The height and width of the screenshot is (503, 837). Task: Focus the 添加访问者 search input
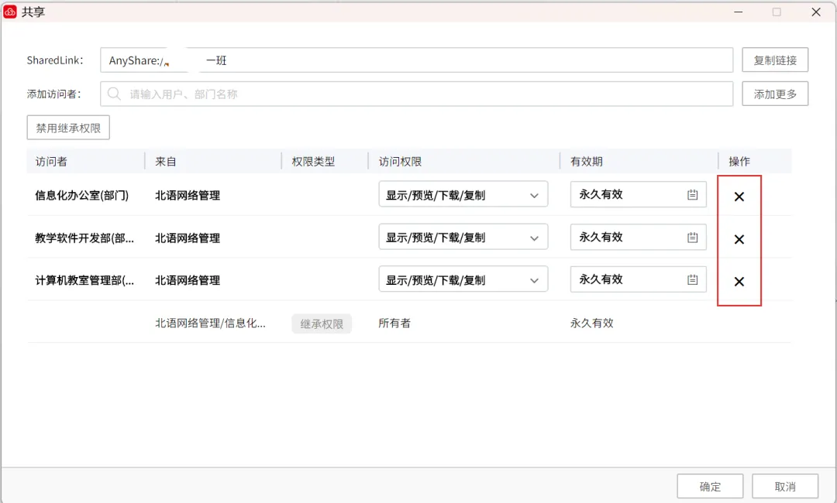coord(416,94)
